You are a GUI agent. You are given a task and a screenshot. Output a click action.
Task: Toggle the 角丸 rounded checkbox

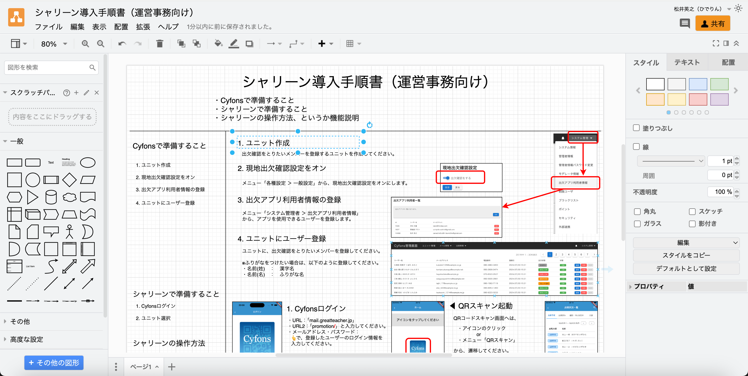click(637, 211)
